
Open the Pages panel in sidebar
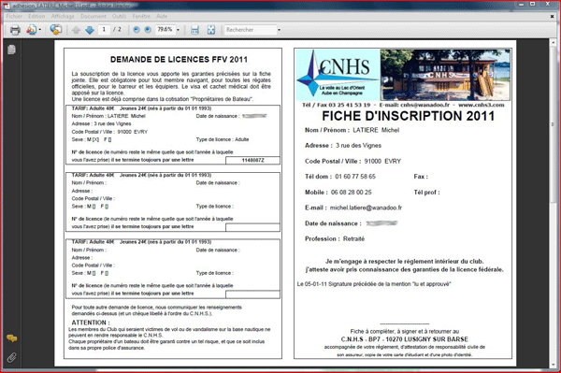tap(11, 50)
